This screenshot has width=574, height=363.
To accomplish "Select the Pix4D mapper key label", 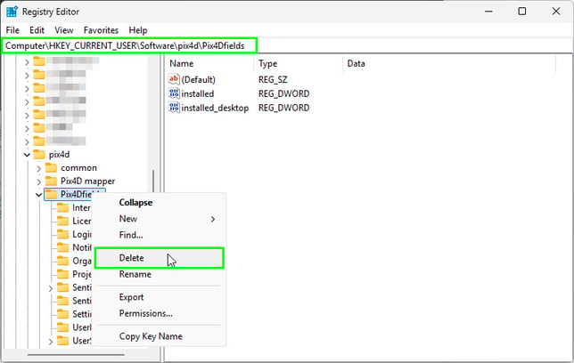I will point(88,181).
